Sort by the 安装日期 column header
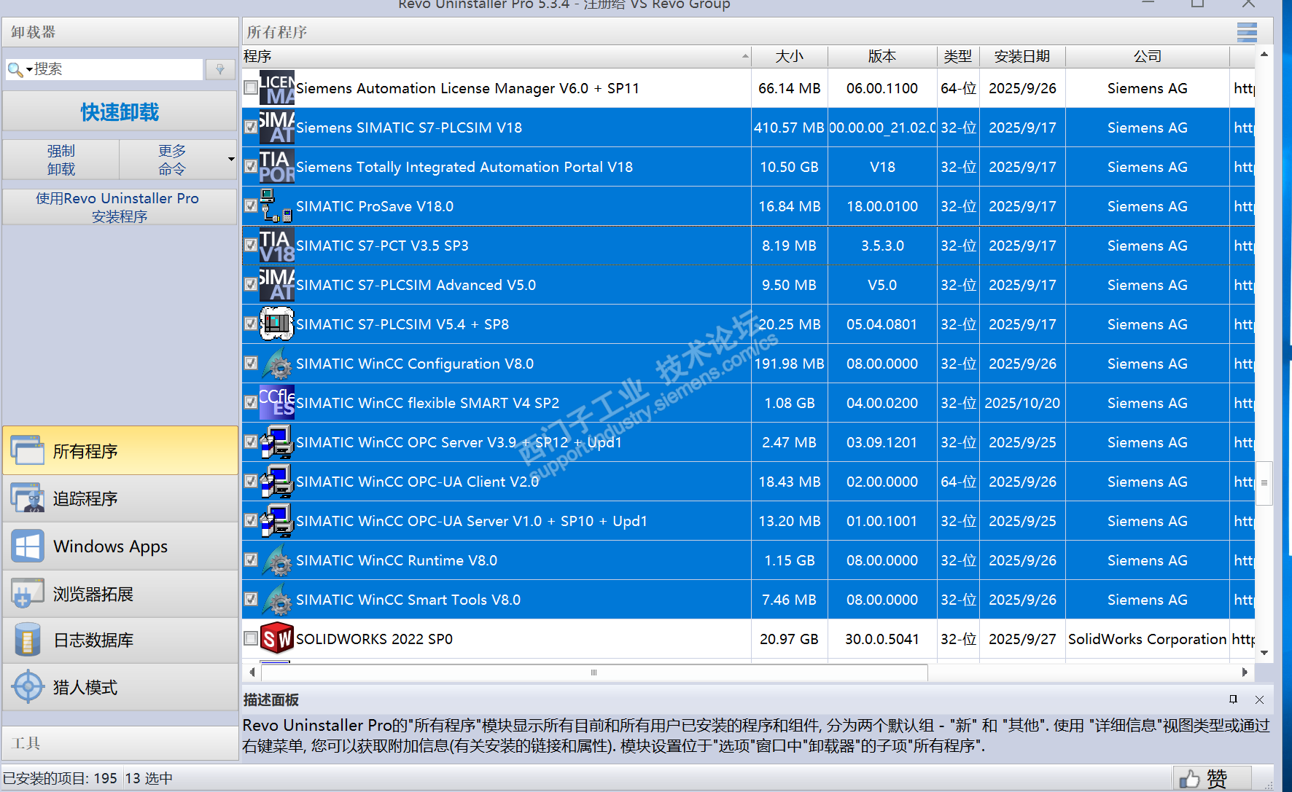Image resolution: width=1292 pixels, height=792 pixels. tap(1022, 56)
